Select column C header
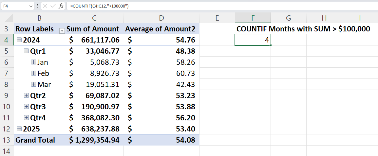Screen dimensions: 378x156 tap(94, 18)
